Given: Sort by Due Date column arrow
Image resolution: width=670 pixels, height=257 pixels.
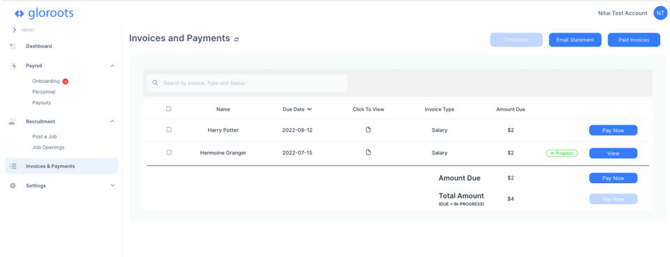Looking at the screenshot, I should (x=309, y=109).
